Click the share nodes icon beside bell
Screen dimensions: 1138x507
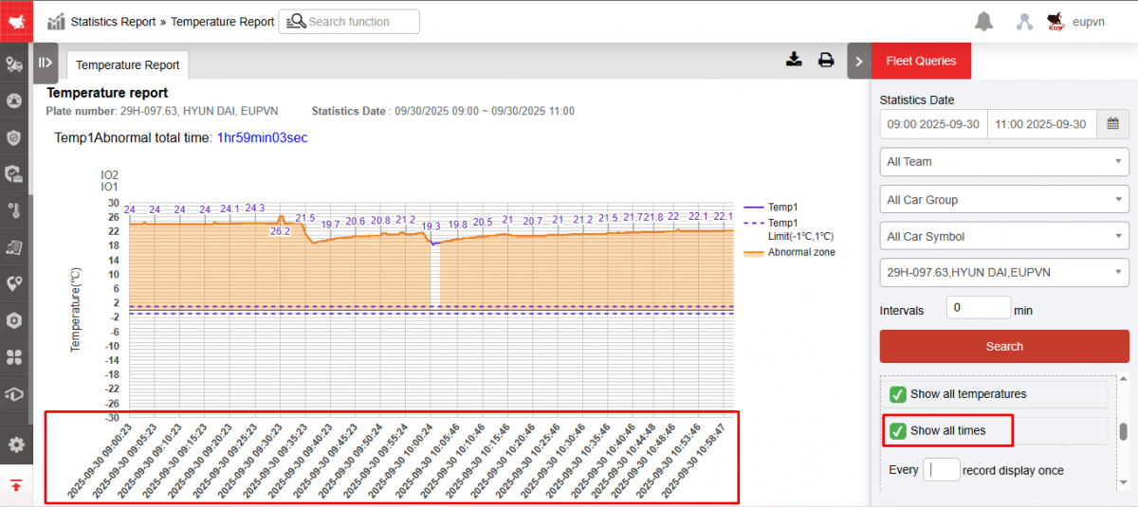(x=1024, y=22)
